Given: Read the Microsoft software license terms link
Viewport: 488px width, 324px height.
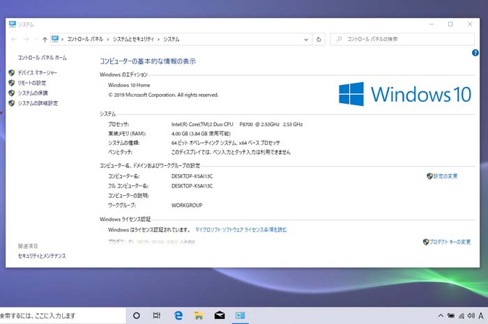Looking at the screenshot, I should pos(241,230).
